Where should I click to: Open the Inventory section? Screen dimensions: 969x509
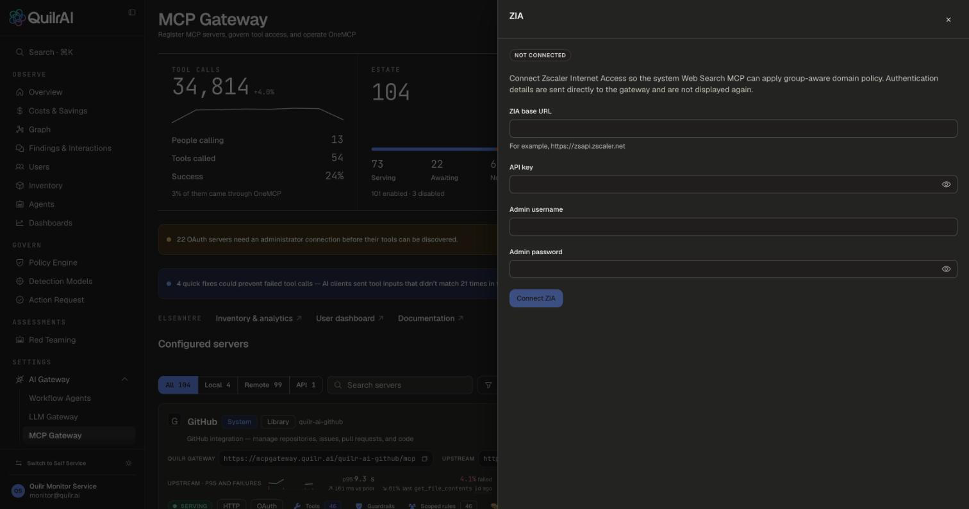pyautogui.click(x=45, y=186)
